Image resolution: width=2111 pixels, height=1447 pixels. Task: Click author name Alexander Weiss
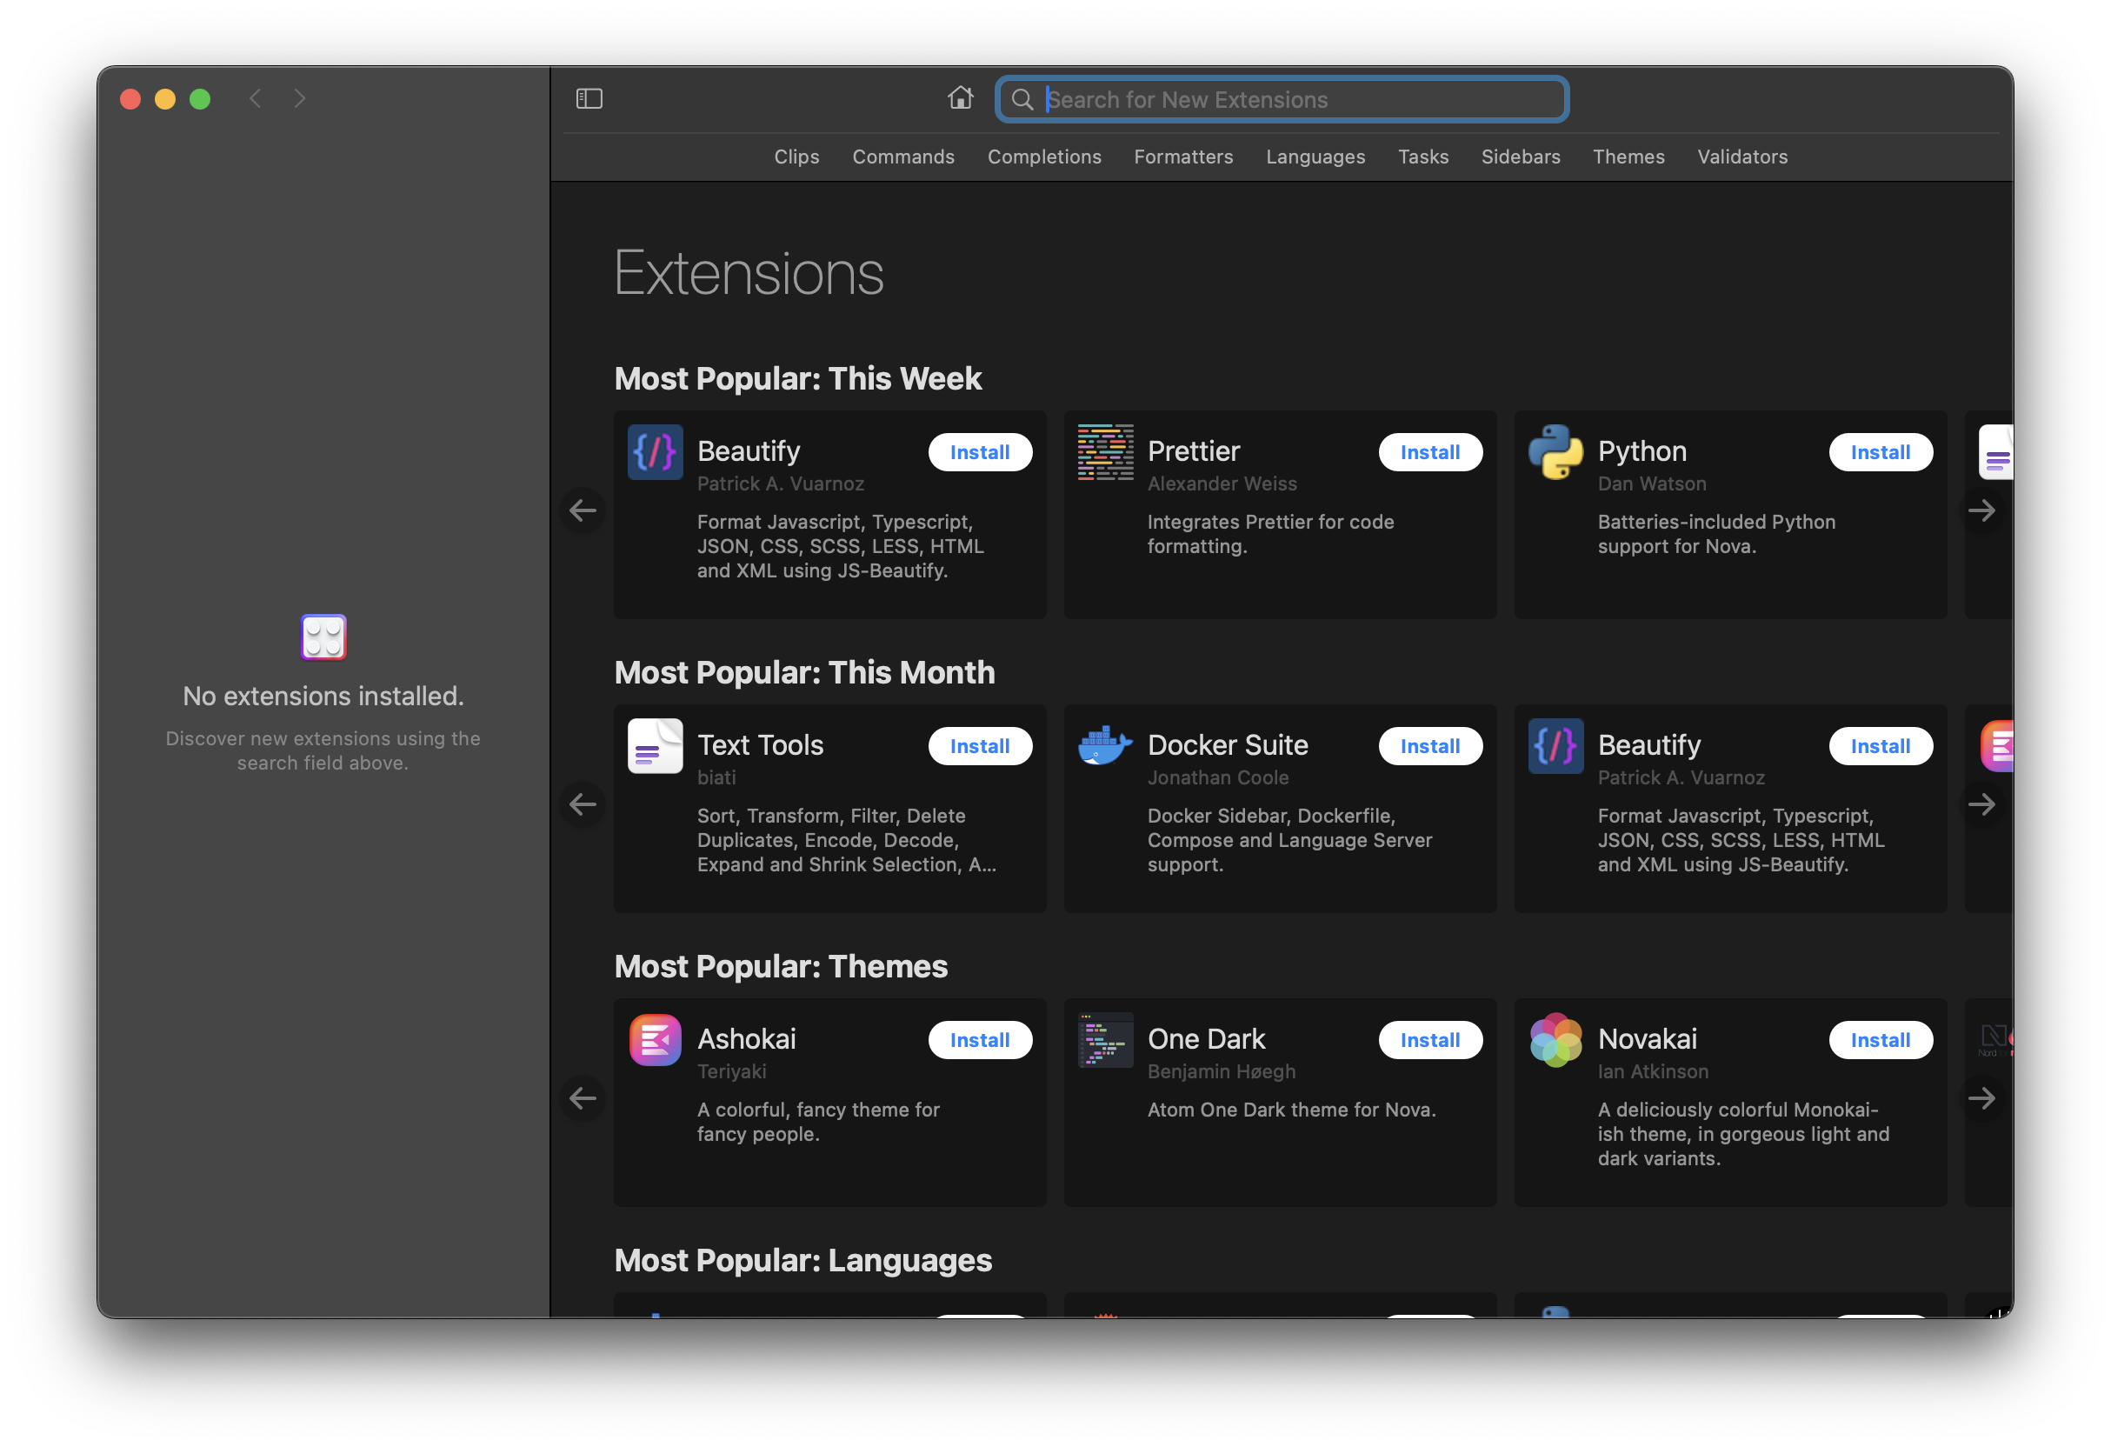(1222, 483)
